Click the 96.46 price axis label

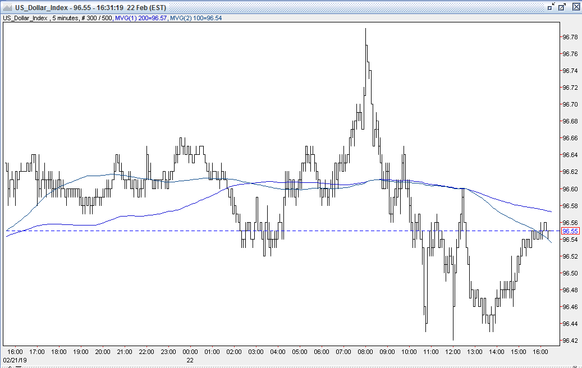(570, 307)
